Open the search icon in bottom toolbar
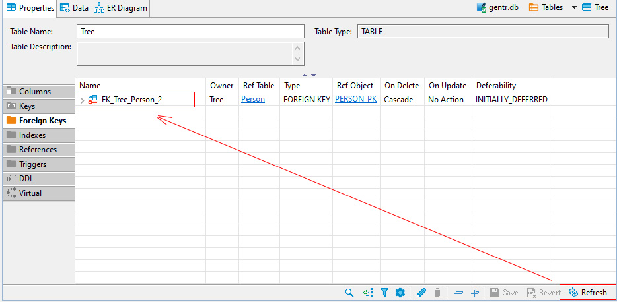Screen dimensions: 617x302 [349, 293]
